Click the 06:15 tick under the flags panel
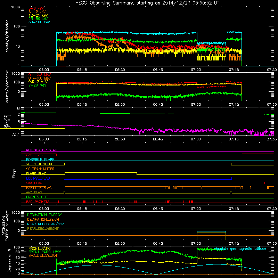Image resolution: width=278 pixels, height=278 pixels. (82, 209)
